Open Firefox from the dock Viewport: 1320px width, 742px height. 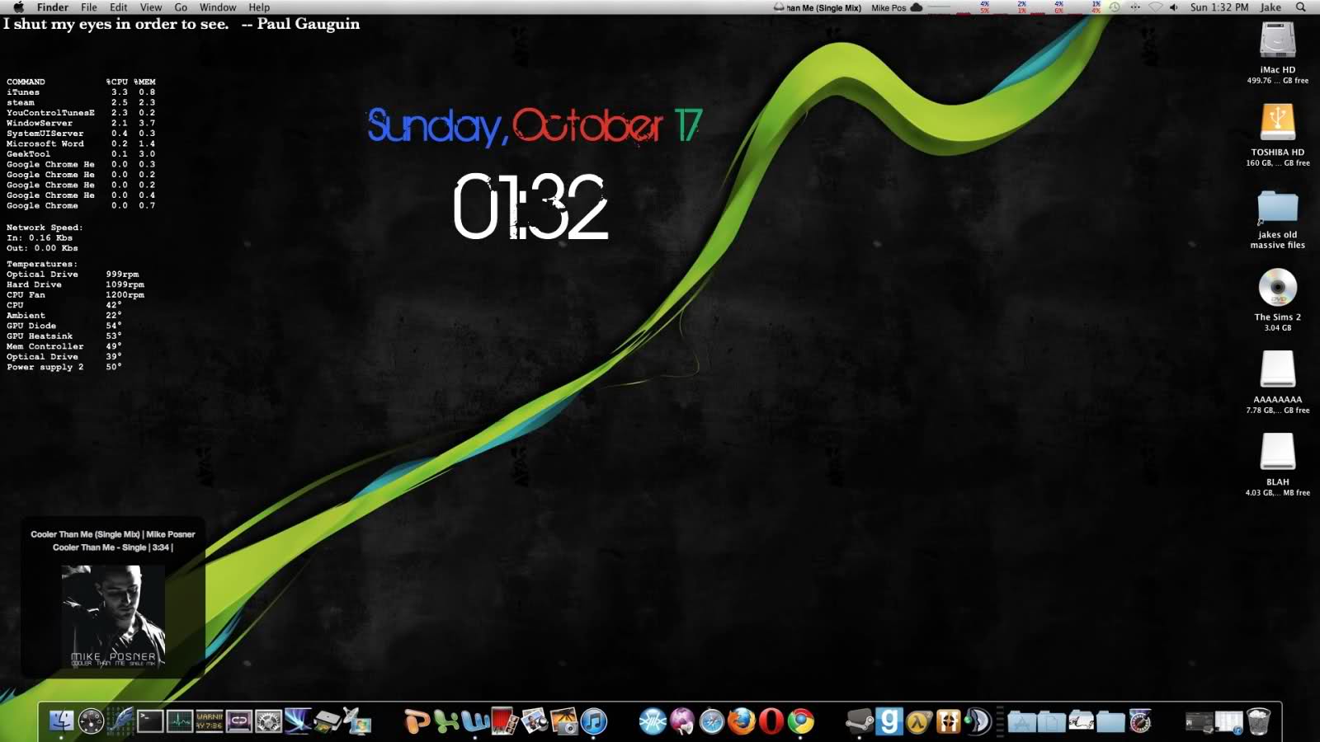click(x=741, y=721)
